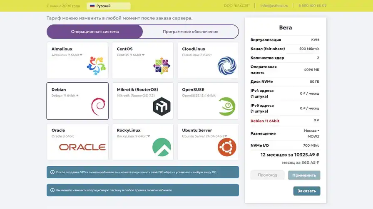Click the Размещение label
The width and height of the screenshot is (373, 209).
tap(263, 133)
